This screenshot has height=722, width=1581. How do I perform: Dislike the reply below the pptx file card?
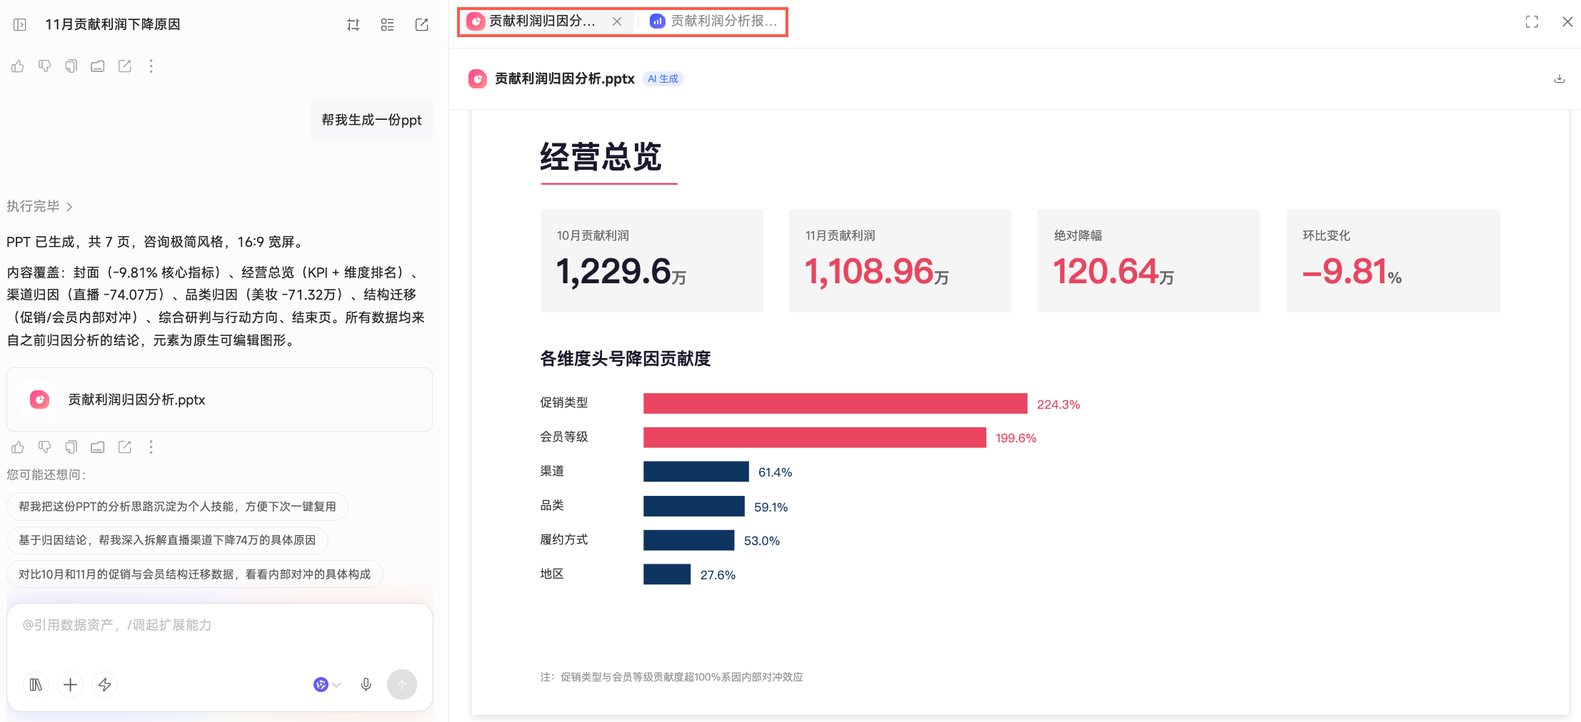pyautogui.click(x=44, y=447)
